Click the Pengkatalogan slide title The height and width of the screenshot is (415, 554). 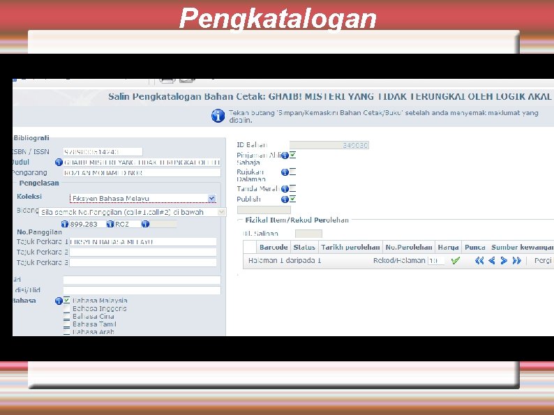tap(278, 18)
